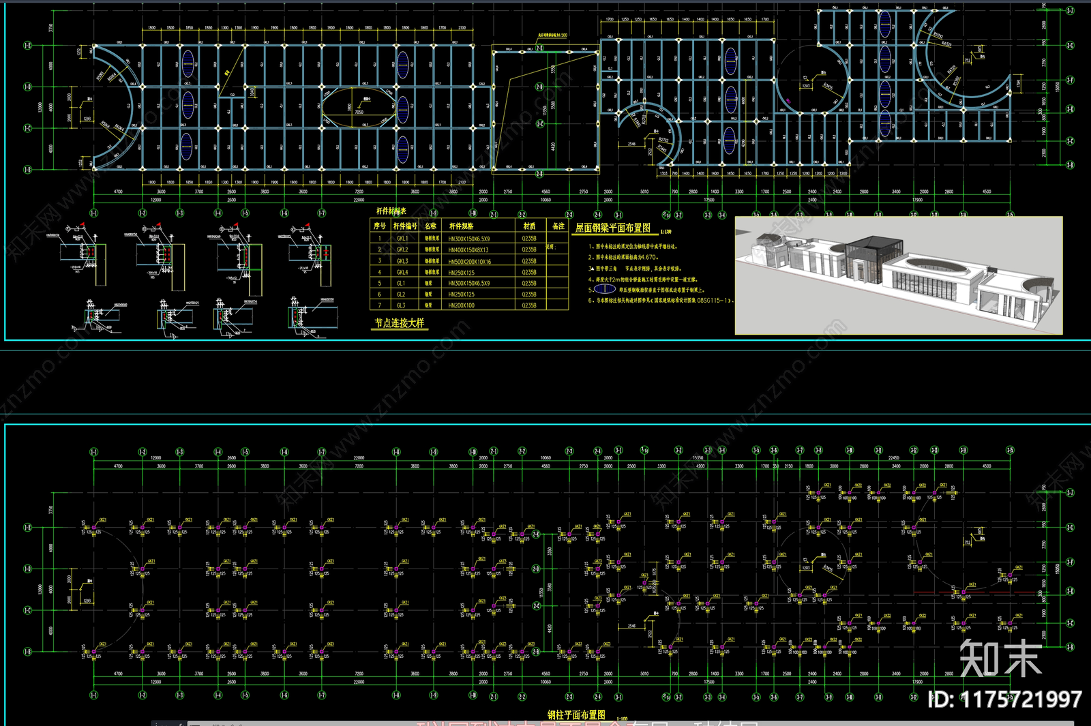Click note 6 referencing 08SG115-1
Viewport: 1091px width, 726px height.
coord(661,300)
